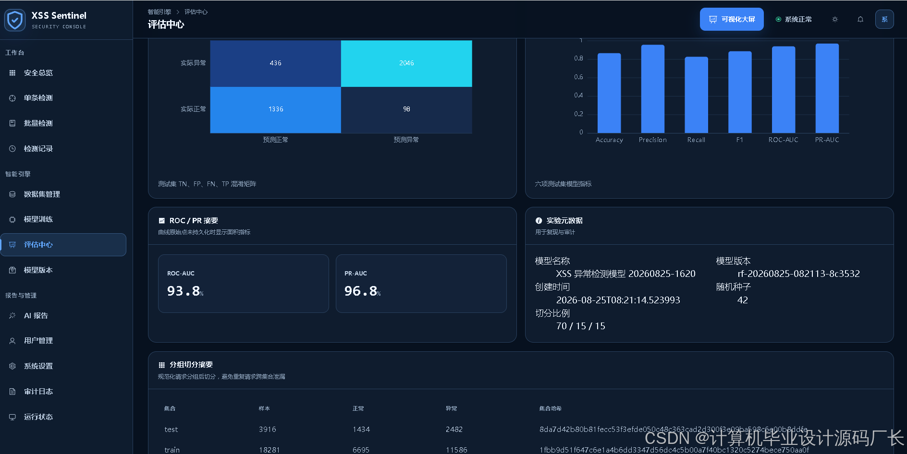Click the 单条检测 target icon
The height and width of the screenshot is (454, 907).
coord(12,98)
